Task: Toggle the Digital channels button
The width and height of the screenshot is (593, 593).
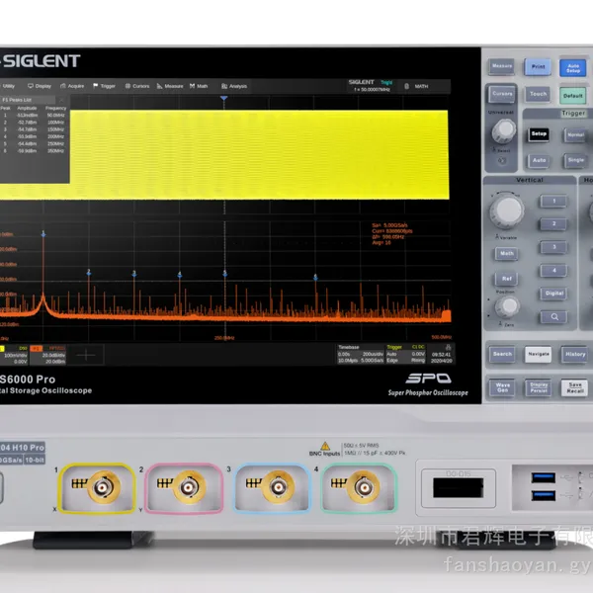Action: coord(554,294)
